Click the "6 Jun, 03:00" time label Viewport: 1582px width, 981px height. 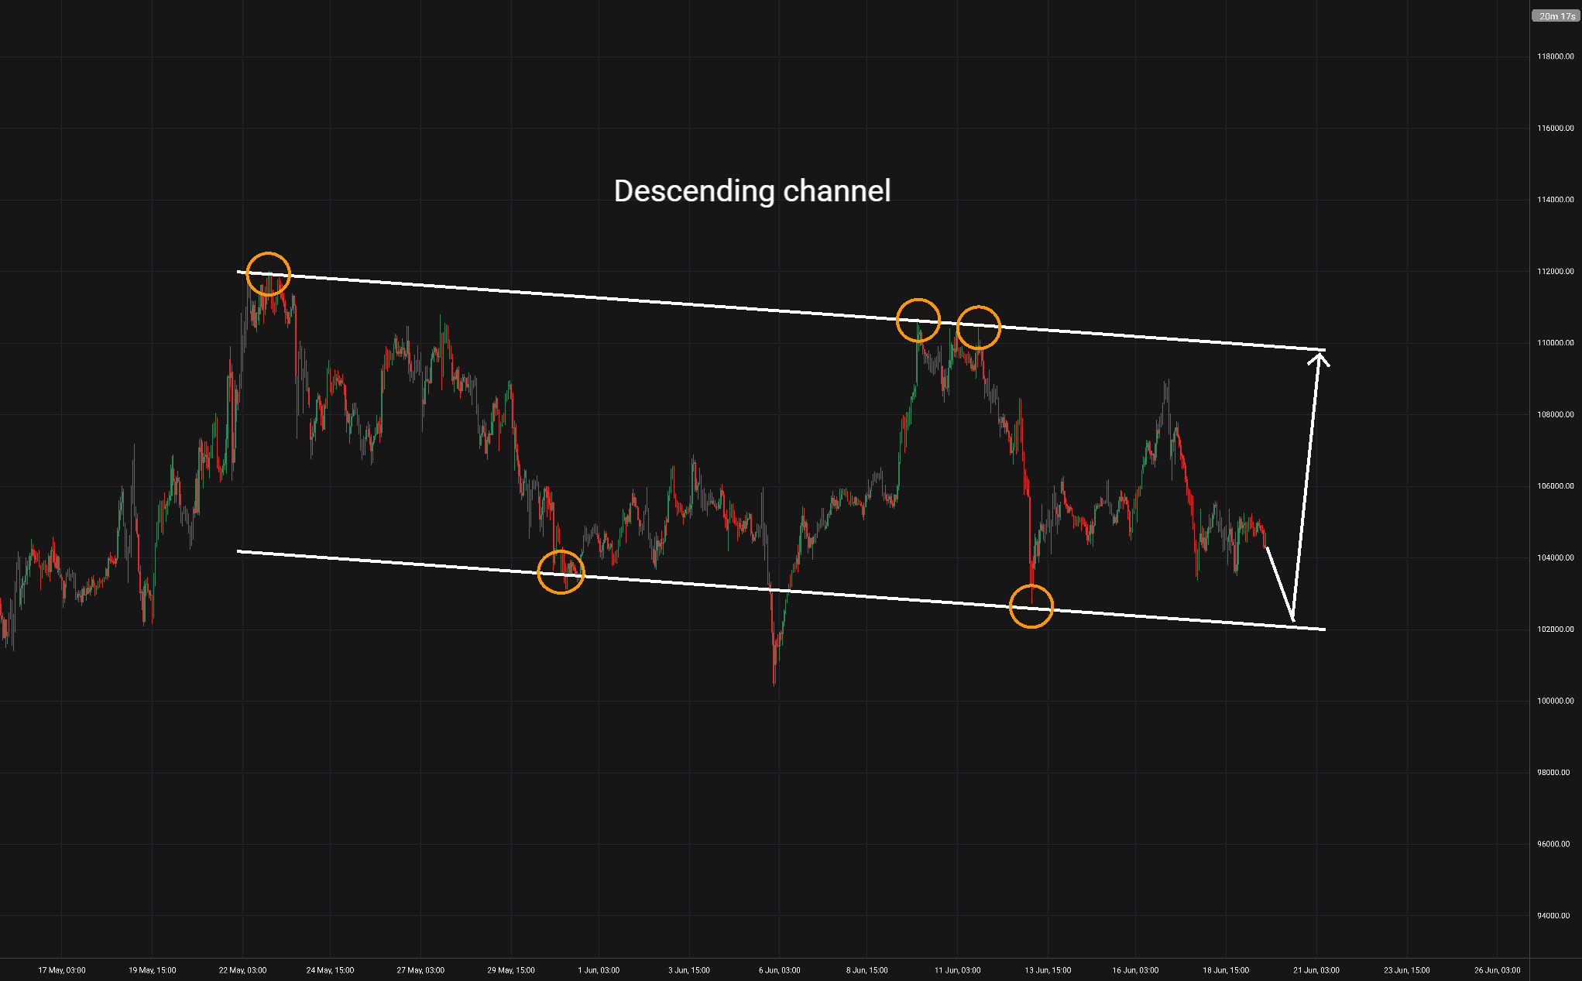pyautogui.click(x=780, y=970)
